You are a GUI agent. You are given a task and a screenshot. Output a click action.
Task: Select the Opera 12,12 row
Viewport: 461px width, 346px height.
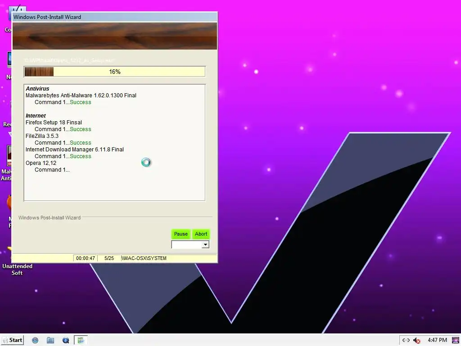[x=41, y=163]
